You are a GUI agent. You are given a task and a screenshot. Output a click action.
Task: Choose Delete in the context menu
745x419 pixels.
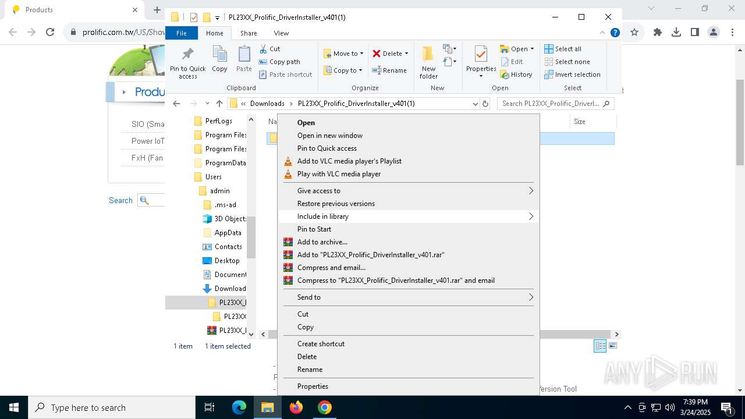point(409,357)
